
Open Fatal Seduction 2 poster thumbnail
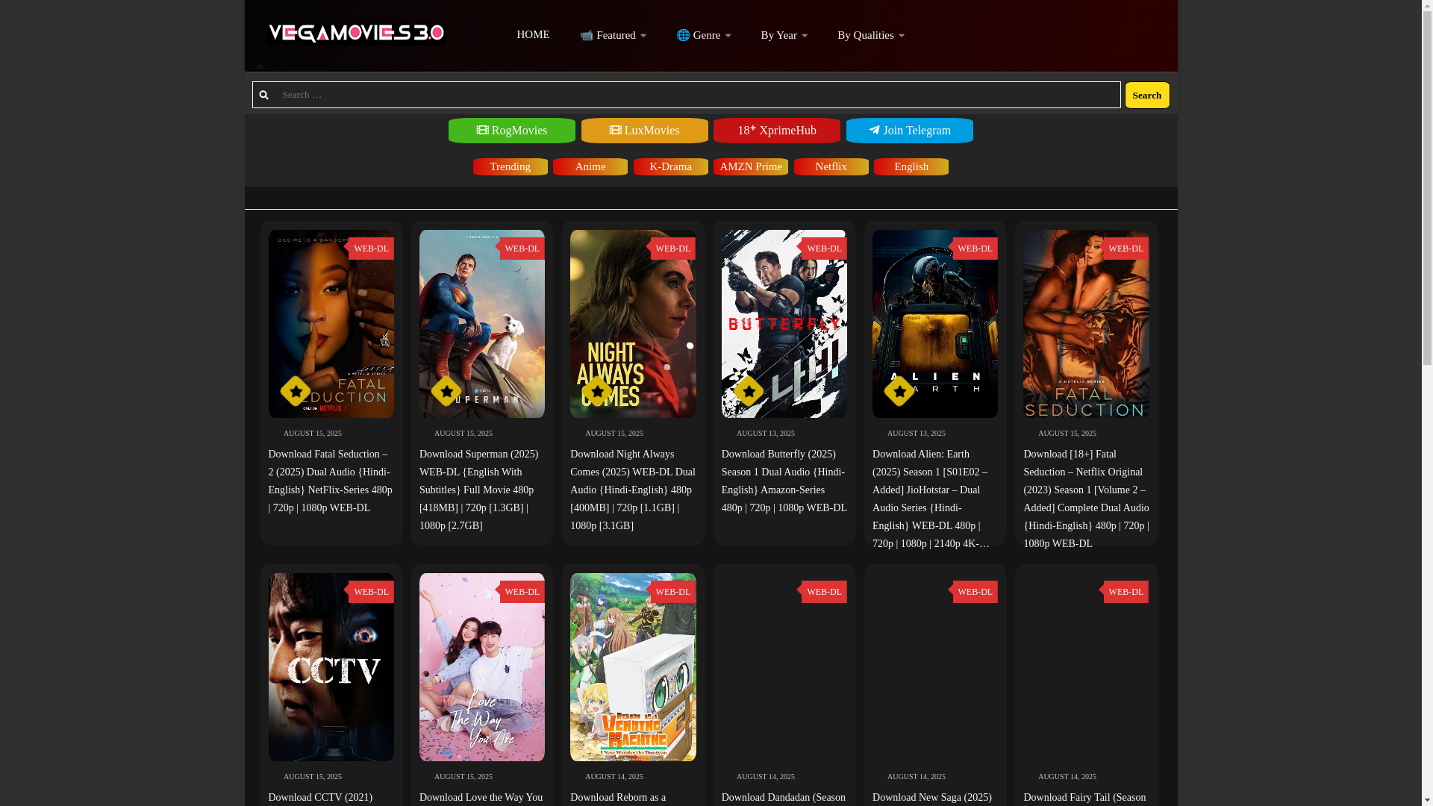pyautogui.click(x=331, y=324)
